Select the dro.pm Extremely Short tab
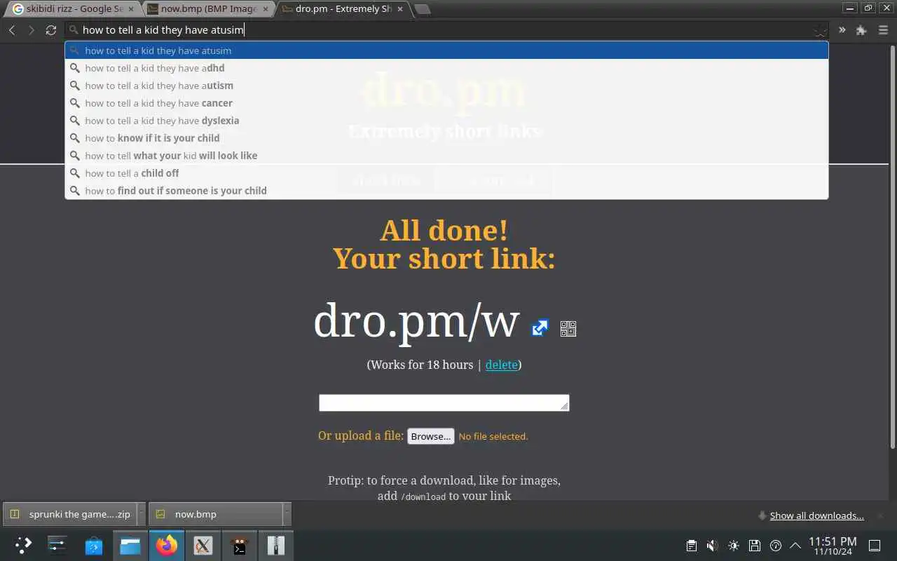The image size is (897, 561). 343,8
